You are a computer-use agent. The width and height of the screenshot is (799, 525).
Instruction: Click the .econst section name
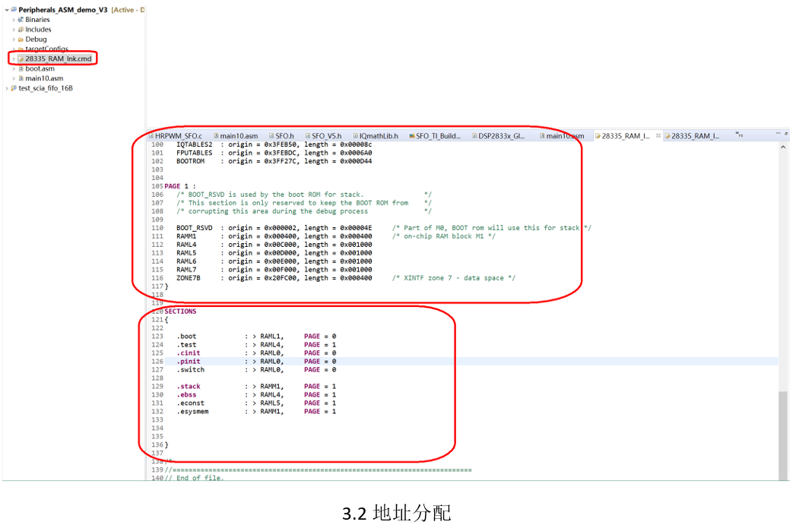[191, 403]
